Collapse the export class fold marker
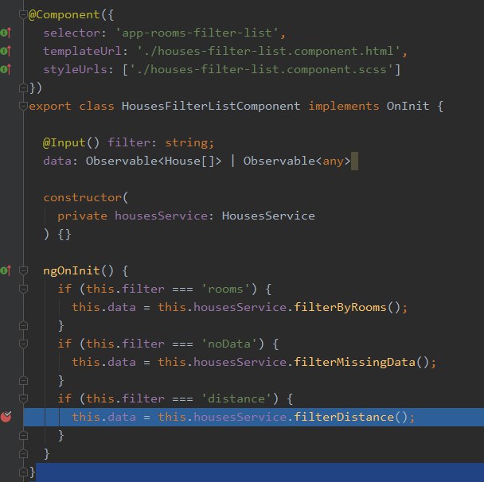The image size is (484, 482). tap(23, 106)
